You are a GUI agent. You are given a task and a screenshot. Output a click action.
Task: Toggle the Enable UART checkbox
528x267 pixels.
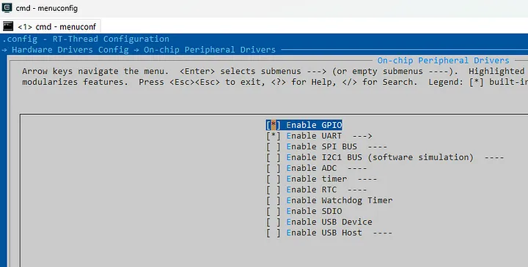(x=273, y=136)
